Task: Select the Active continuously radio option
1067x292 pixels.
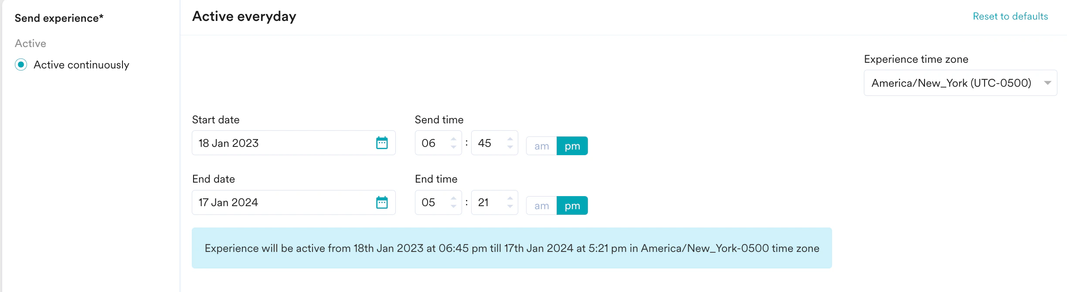Action: point(20,65)
